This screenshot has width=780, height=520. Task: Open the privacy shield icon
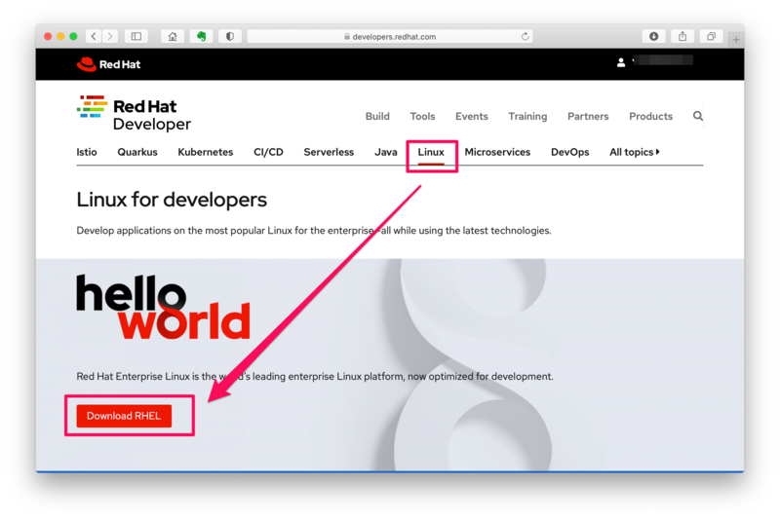(x=230, y=36)
